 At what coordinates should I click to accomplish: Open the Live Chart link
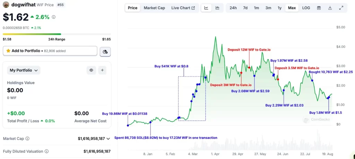coord(183,8)
